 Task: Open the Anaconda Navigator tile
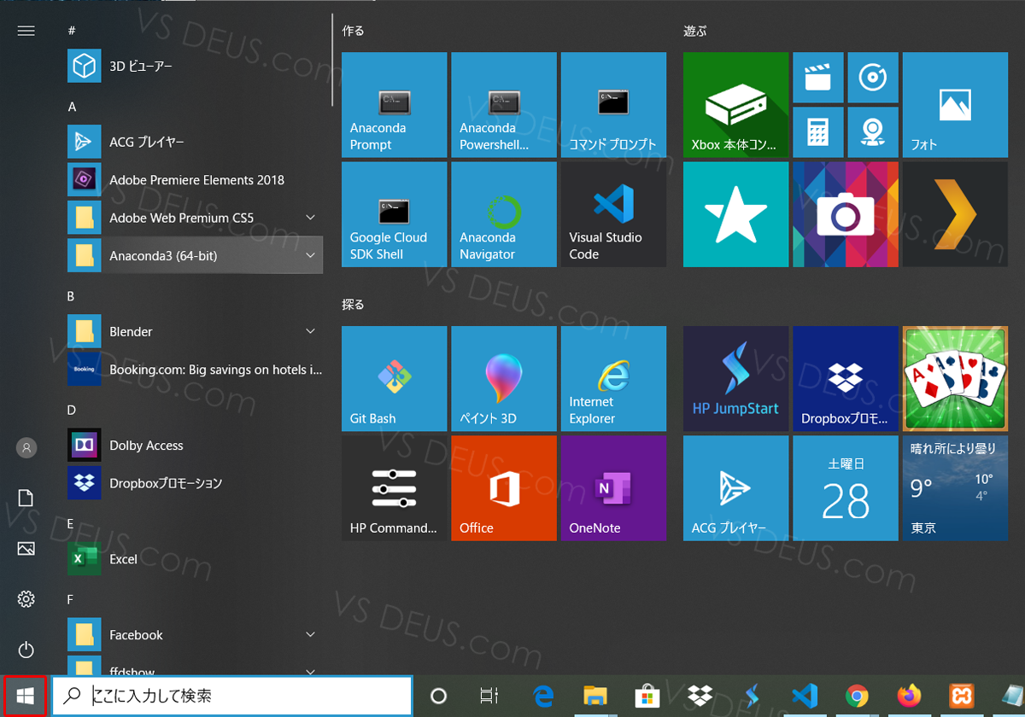504,214
